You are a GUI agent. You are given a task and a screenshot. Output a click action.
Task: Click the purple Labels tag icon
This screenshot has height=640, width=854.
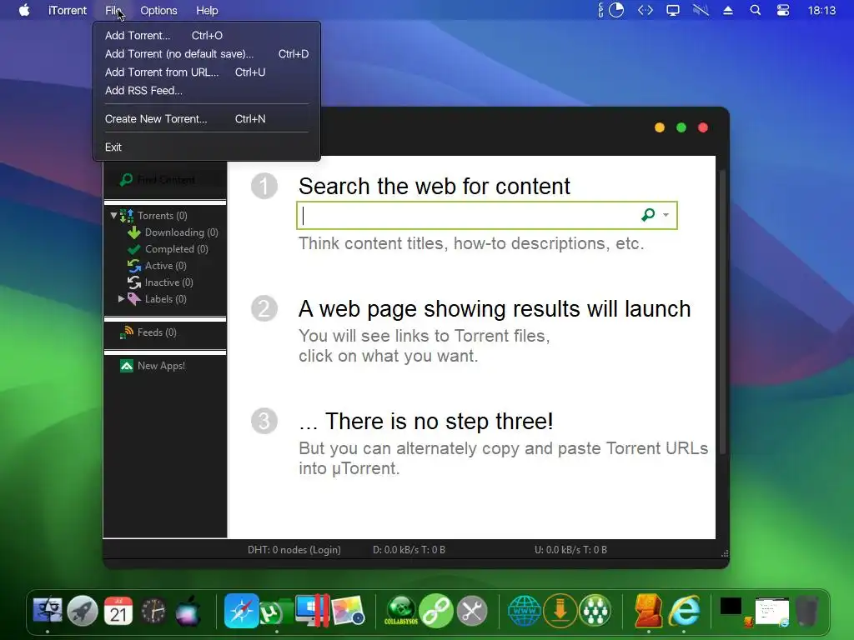click(134, 299)
